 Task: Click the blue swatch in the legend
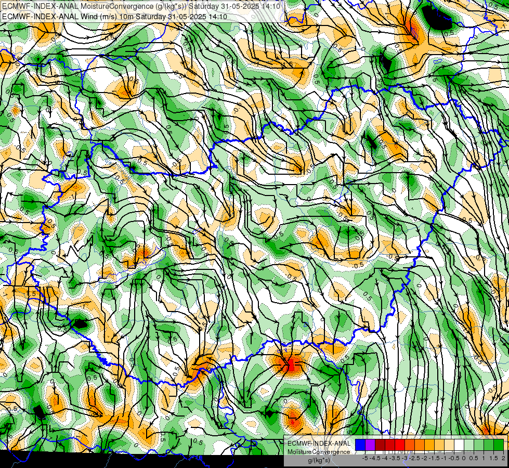click(360, 445)
